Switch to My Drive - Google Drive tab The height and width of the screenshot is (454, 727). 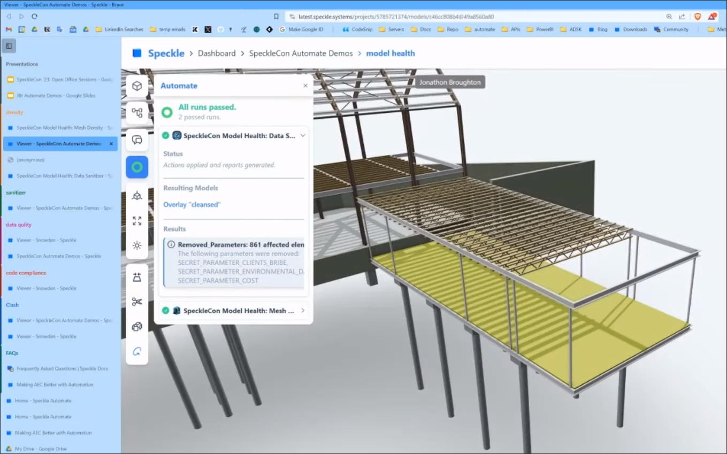(x=60, y=449)
